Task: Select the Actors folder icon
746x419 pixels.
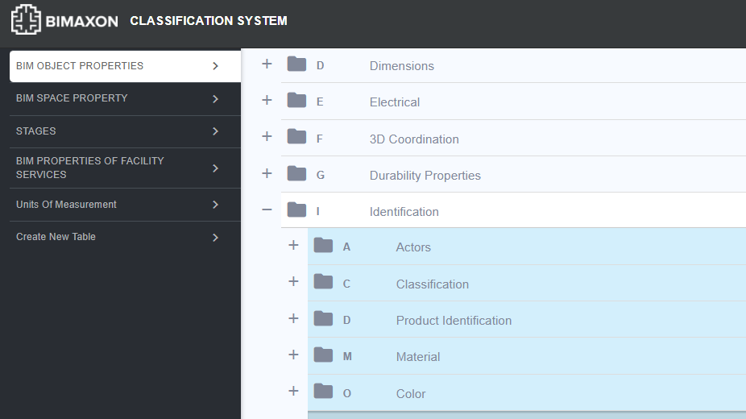Action: 323,246
